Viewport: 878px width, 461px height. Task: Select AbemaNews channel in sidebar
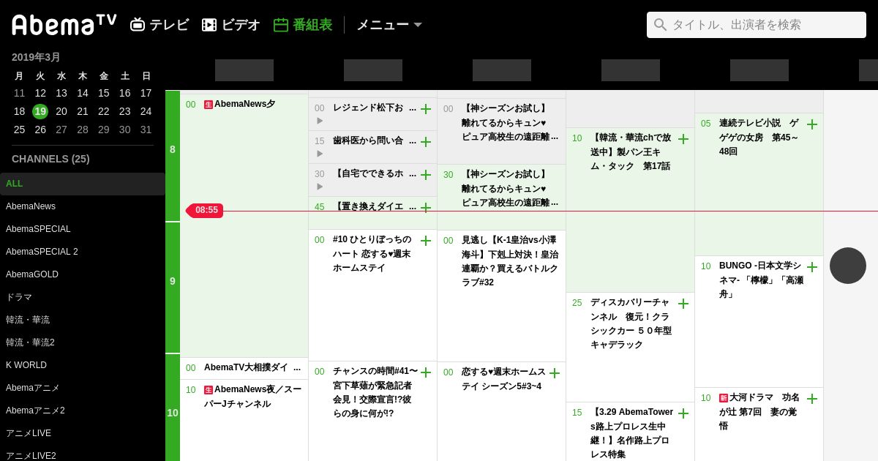[x=82, y=206]
